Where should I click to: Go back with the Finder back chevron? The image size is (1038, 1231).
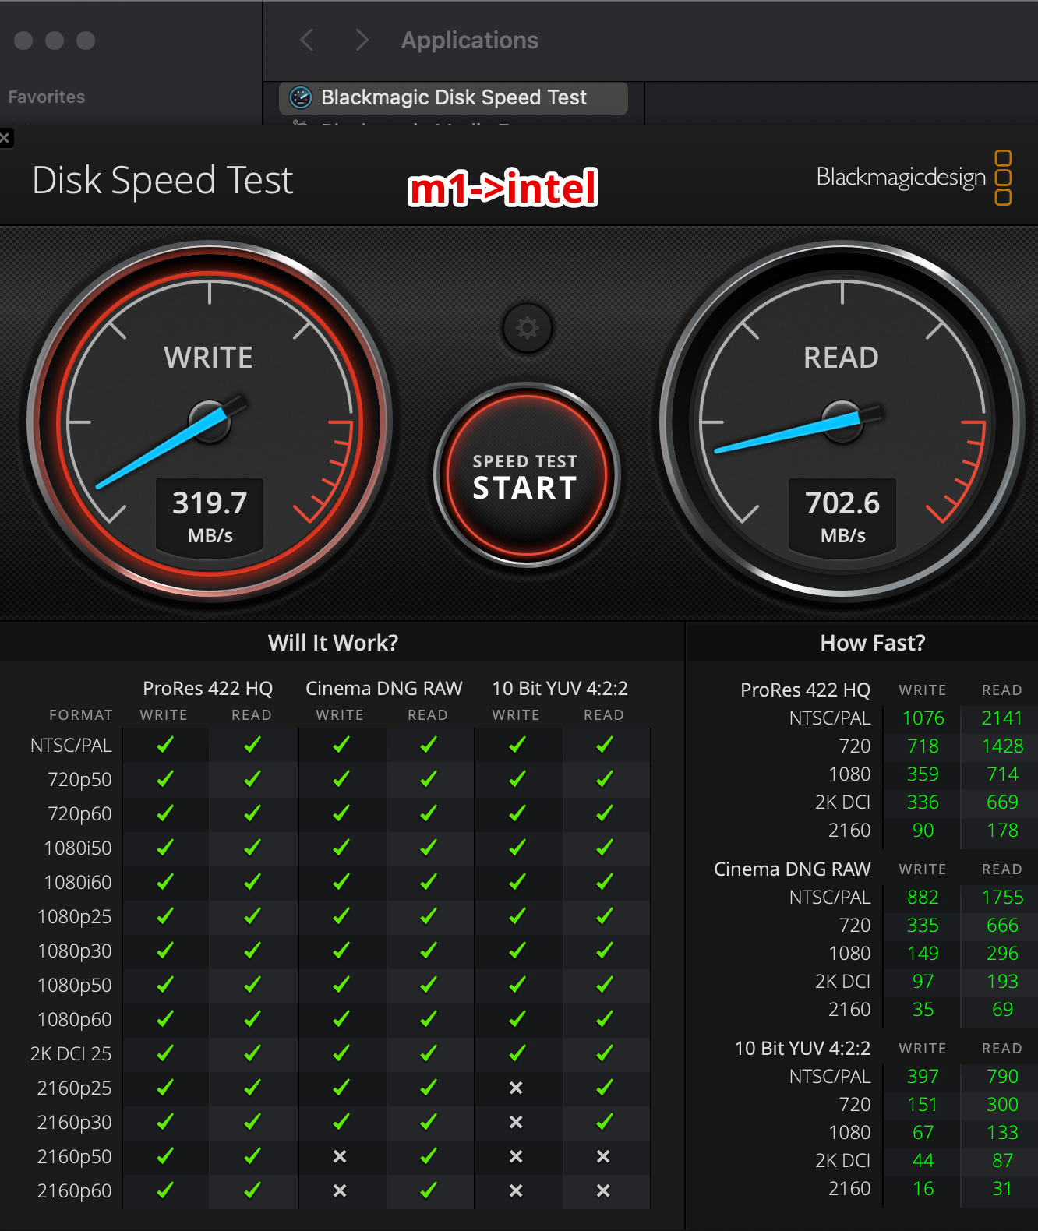pos(307,40)
